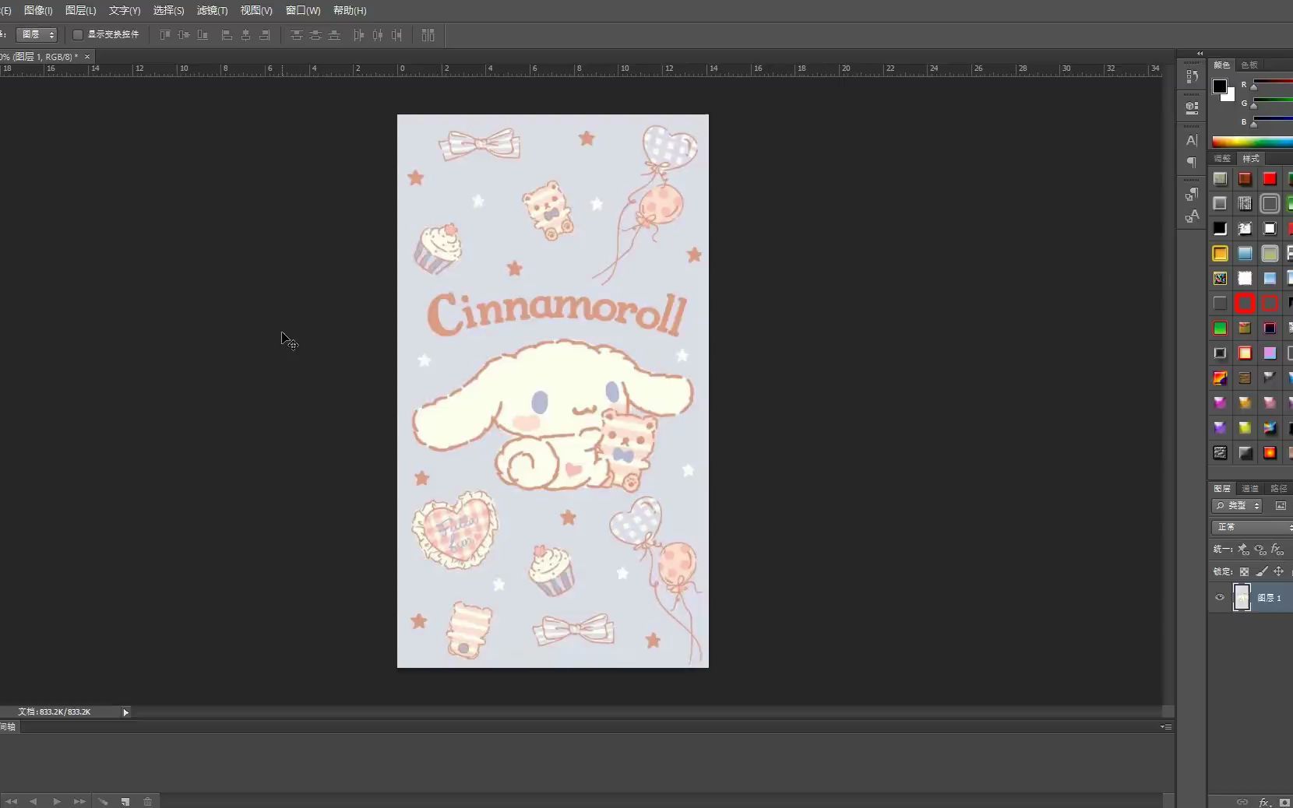Switch to the 通道 tab

[1250, 488]
